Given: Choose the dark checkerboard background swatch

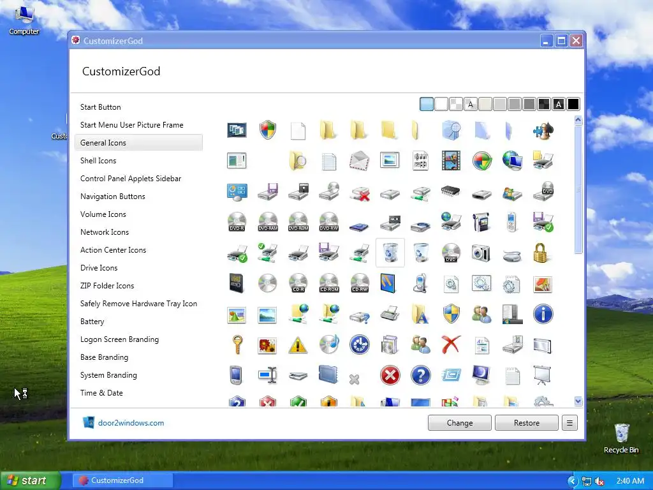Looking at the screenshot, I should (544, 104).
